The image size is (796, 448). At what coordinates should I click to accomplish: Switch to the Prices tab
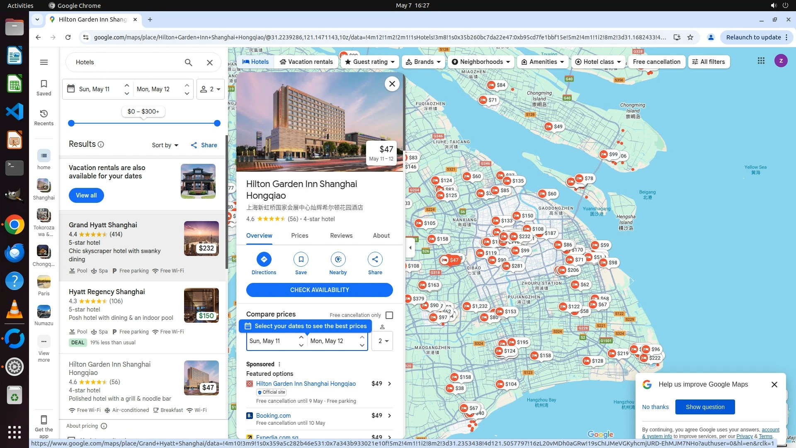click(299, 236)
